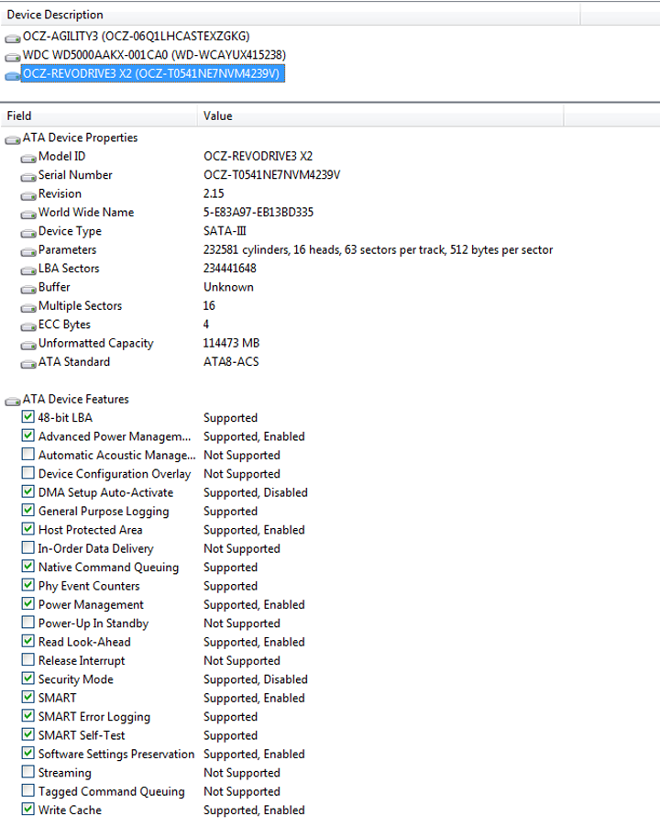Click the serial value OCZ-T0541NE7NVM4239V

(x=272, y=175)
